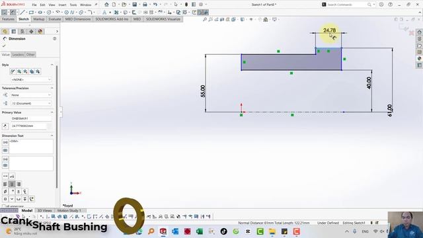Screen dimensions: 423x238
Task: Click the Dimension help icon
Action: [x=54, y=39]
